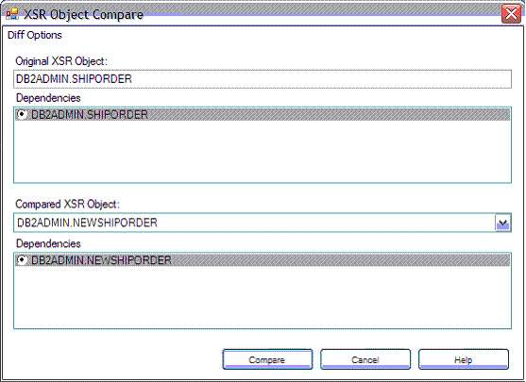526x382 pixels.
Task: Open Help for XSR Object Compare
Action: tap(464, 359)
